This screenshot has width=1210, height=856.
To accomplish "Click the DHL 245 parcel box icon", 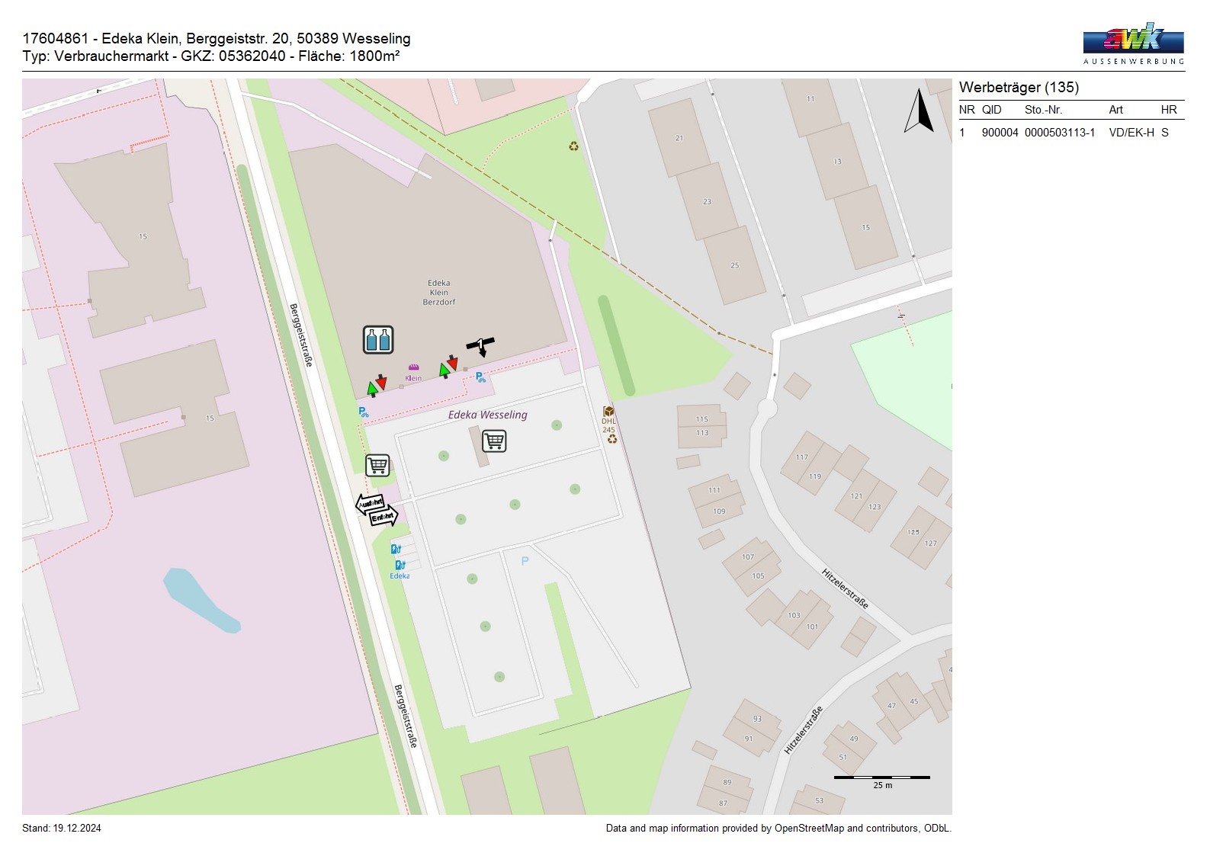I will pyautogui.click(x=608, y=412).
